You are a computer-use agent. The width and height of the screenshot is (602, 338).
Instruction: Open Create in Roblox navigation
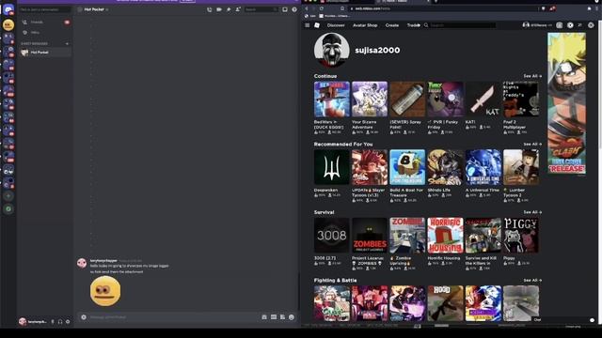pos(392,25)
